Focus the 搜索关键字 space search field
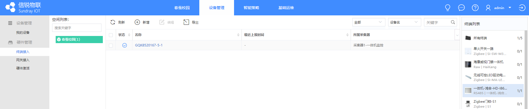This screenshot has width=529, height=109. [77, 28]
